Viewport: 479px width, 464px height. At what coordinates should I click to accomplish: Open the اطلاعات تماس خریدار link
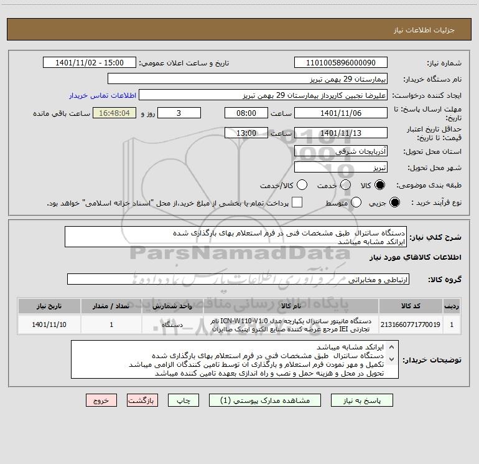[x=103, y=95]
